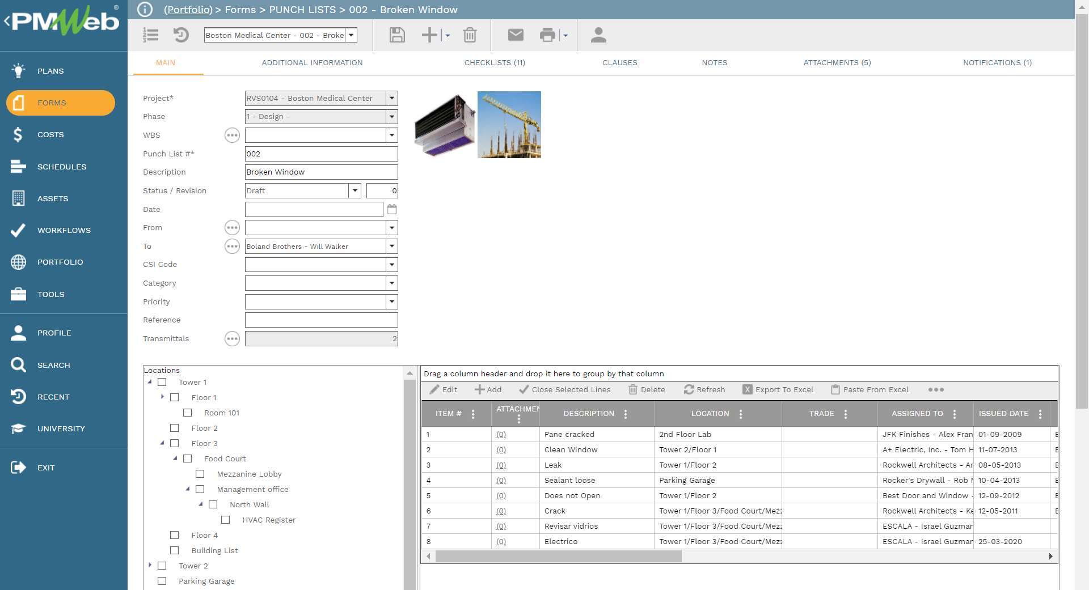Check the Tower 1 location checkbox
Screen dimensions: 1089x590
pos(162,382)
